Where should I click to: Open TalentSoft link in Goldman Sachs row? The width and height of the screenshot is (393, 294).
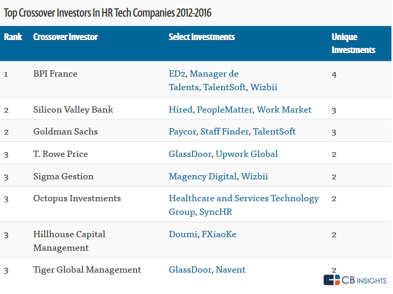(274, 132)
